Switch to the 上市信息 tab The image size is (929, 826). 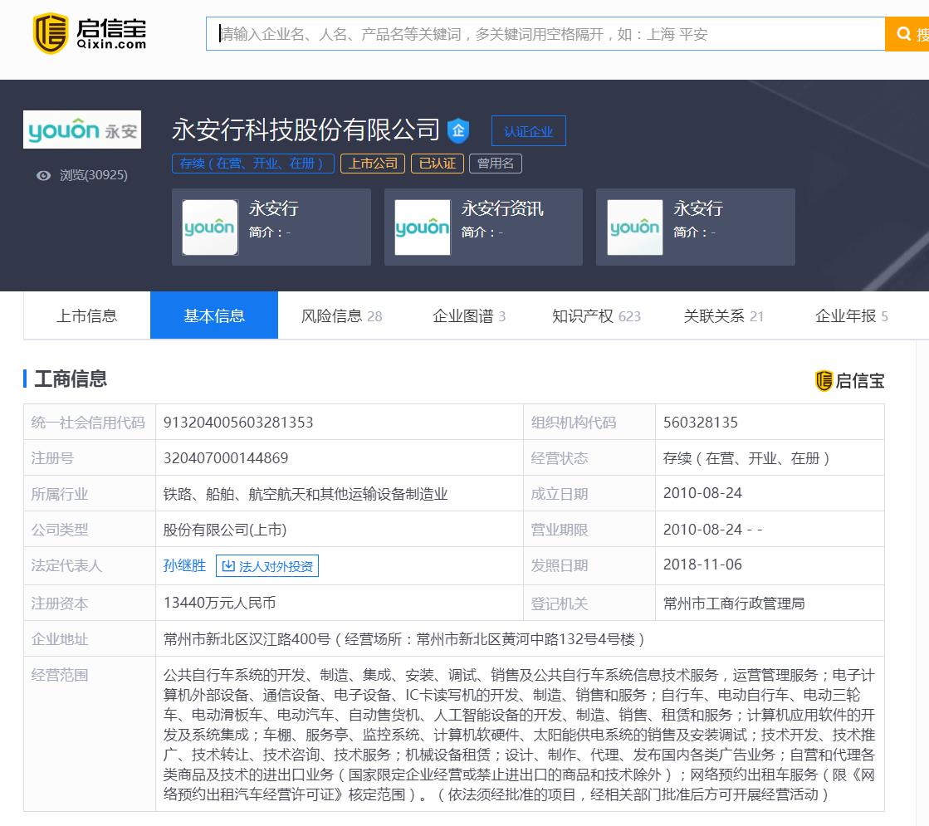click(x=87, y=315)
